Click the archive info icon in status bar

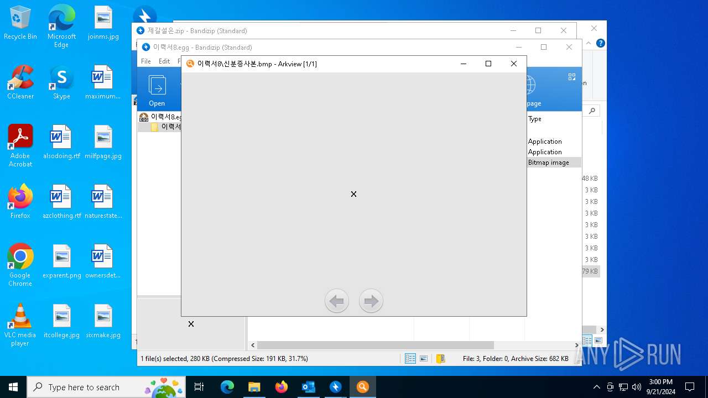(440, 359)
